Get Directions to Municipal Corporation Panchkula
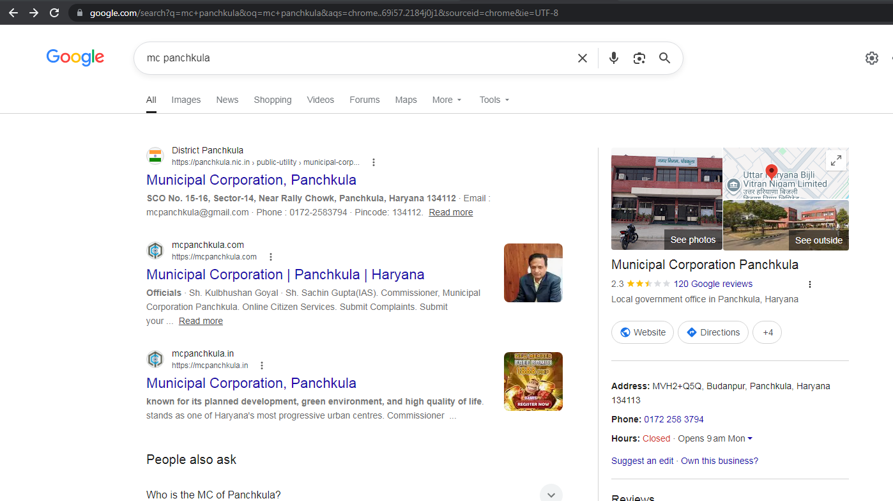 (x=713, y=332)
